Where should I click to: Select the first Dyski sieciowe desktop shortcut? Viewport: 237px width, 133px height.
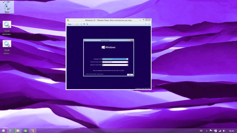tap(7, 28)
